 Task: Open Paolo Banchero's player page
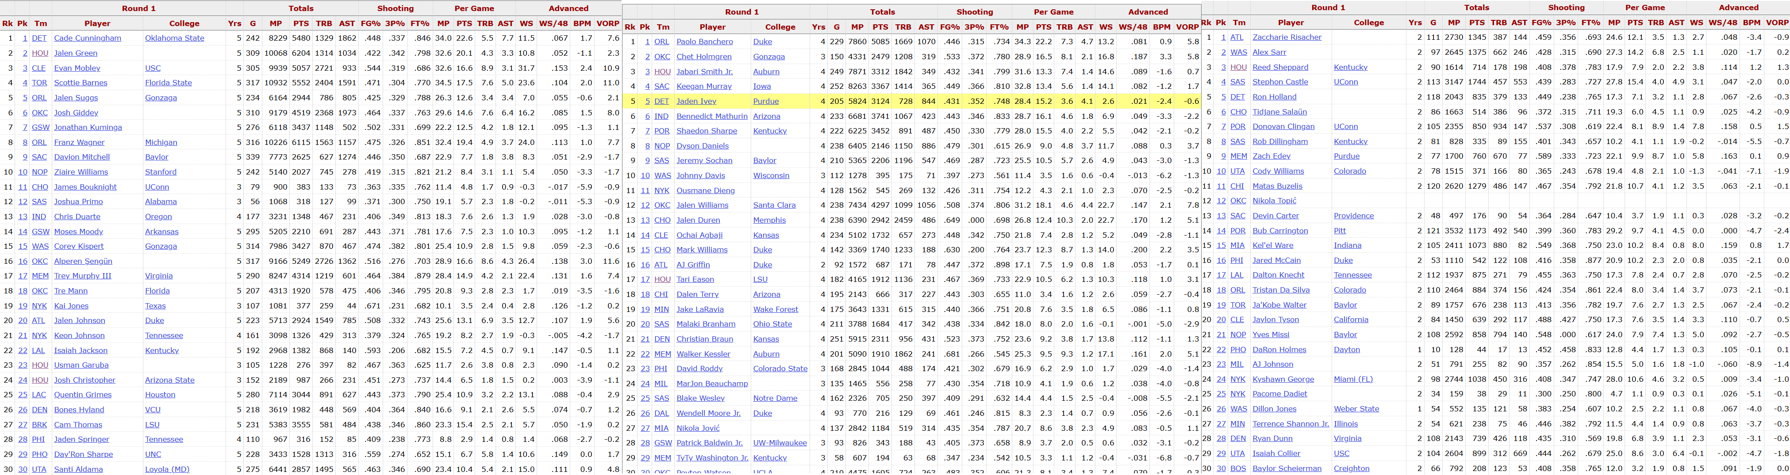click(x=705, y=42)
